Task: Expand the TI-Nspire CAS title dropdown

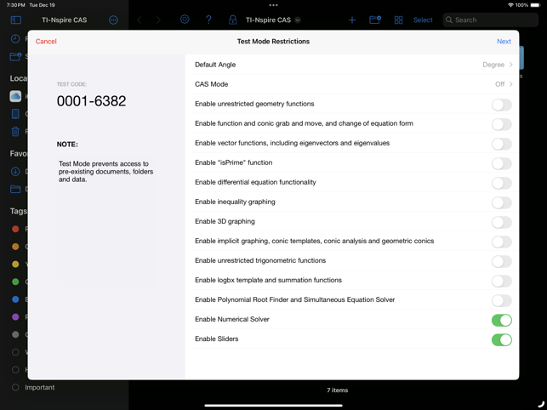Action: point(298,20)
